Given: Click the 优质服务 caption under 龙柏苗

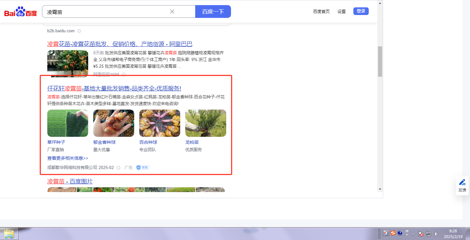Looking at the screenshot, I should (x=194, y=150).
